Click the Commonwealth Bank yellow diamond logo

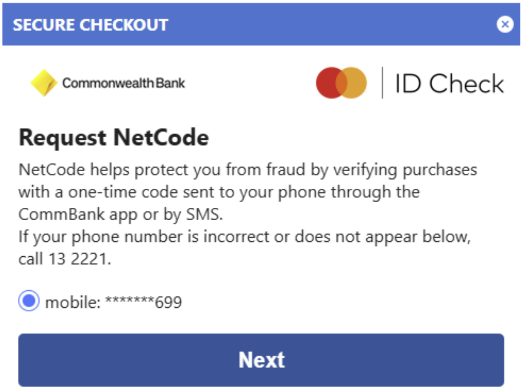[44, 83]
